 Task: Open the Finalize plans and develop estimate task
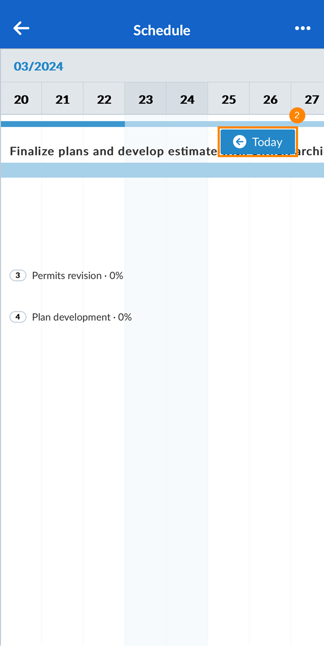108,151
